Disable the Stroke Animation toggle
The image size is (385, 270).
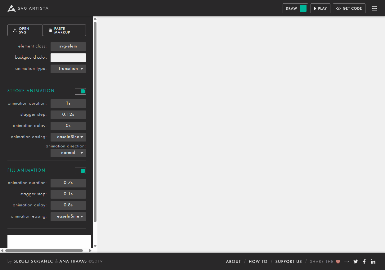(x=80, y=91)
